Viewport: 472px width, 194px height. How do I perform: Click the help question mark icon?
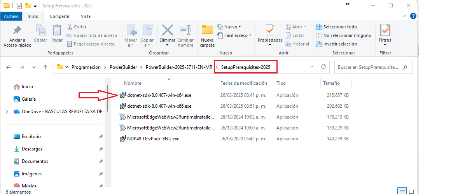tap(413, 16)
